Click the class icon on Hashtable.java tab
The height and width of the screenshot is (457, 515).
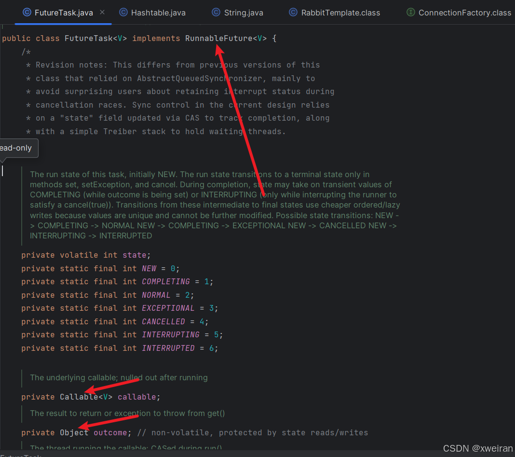(122, 13)
